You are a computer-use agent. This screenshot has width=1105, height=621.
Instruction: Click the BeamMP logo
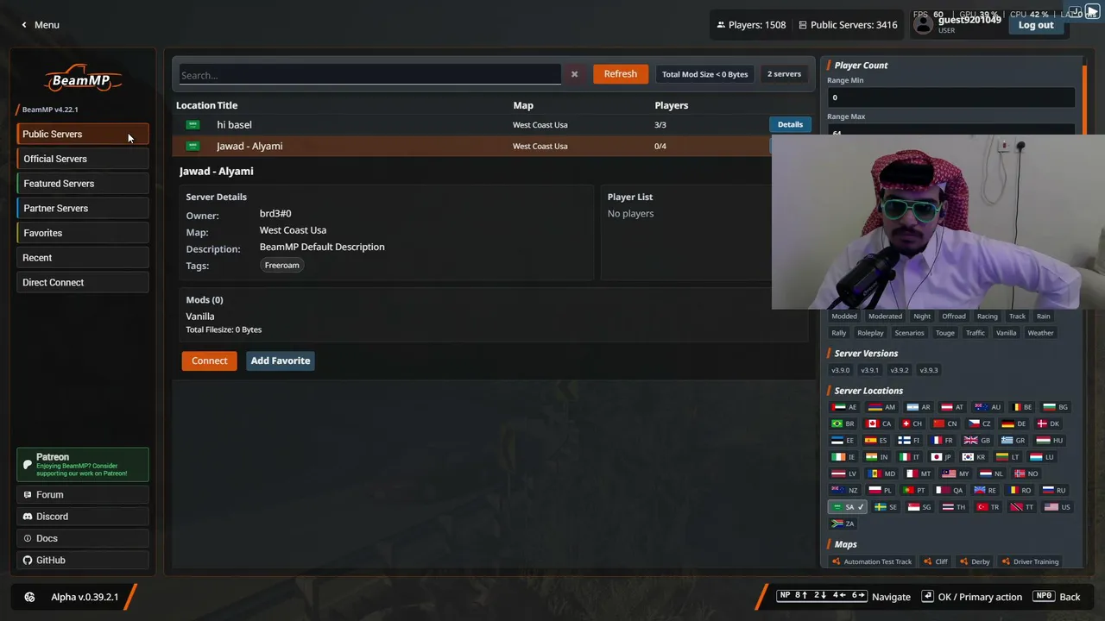pos(82,79)
